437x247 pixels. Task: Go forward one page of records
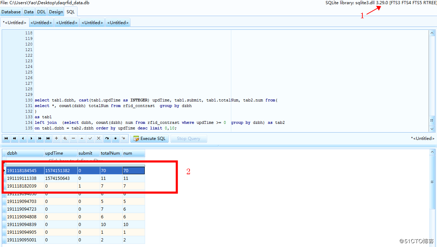40,139
